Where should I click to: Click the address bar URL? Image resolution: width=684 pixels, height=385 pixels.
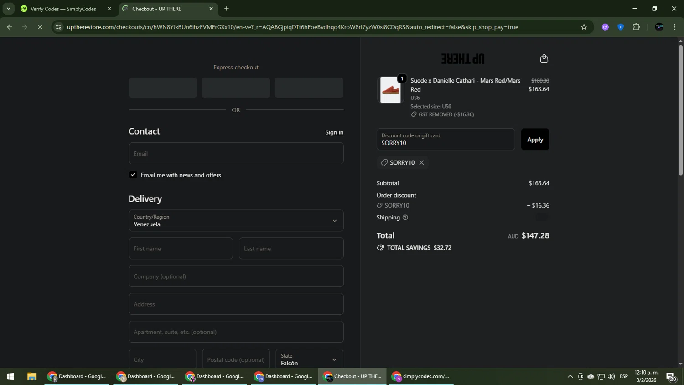point(292,27)
